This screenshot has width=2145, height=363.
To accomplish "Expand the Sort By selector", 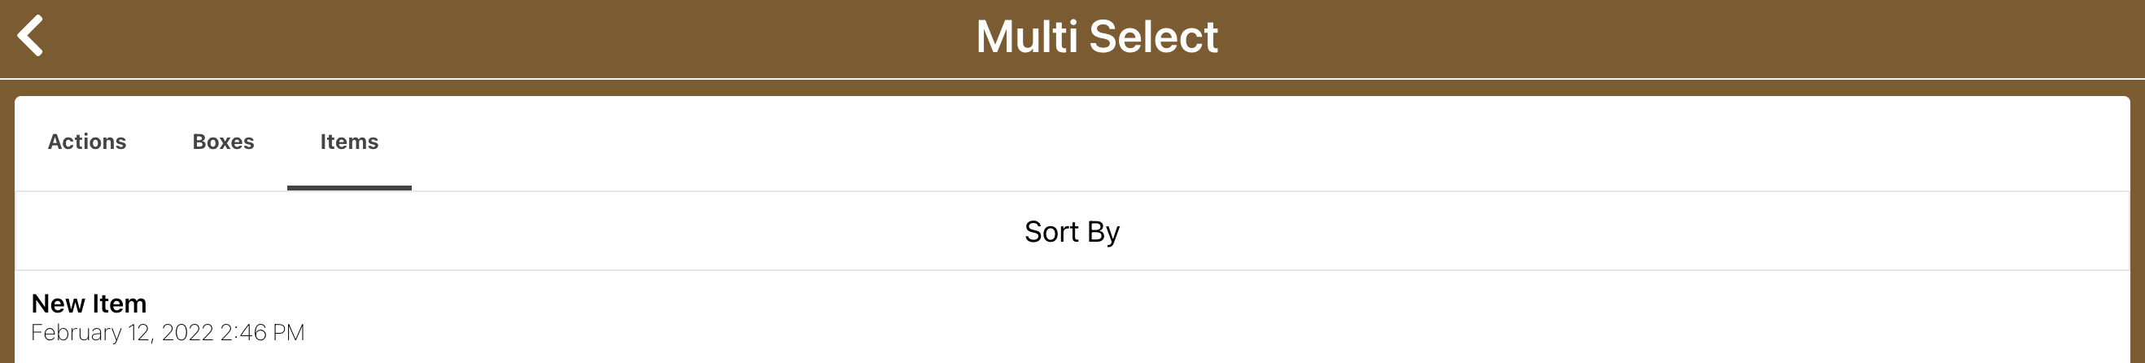I will [x=1072, y=231].
